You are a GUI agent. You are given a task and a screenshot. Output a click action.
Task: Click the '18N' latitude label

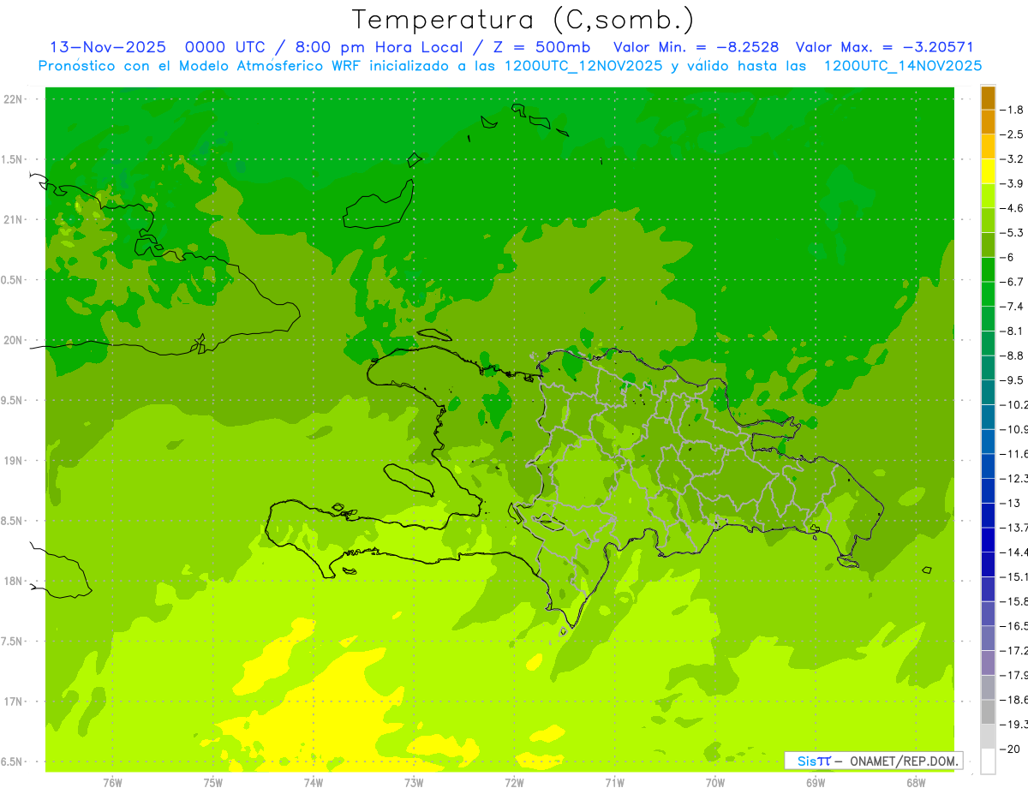pyautogui.click(x=15, y=581)
